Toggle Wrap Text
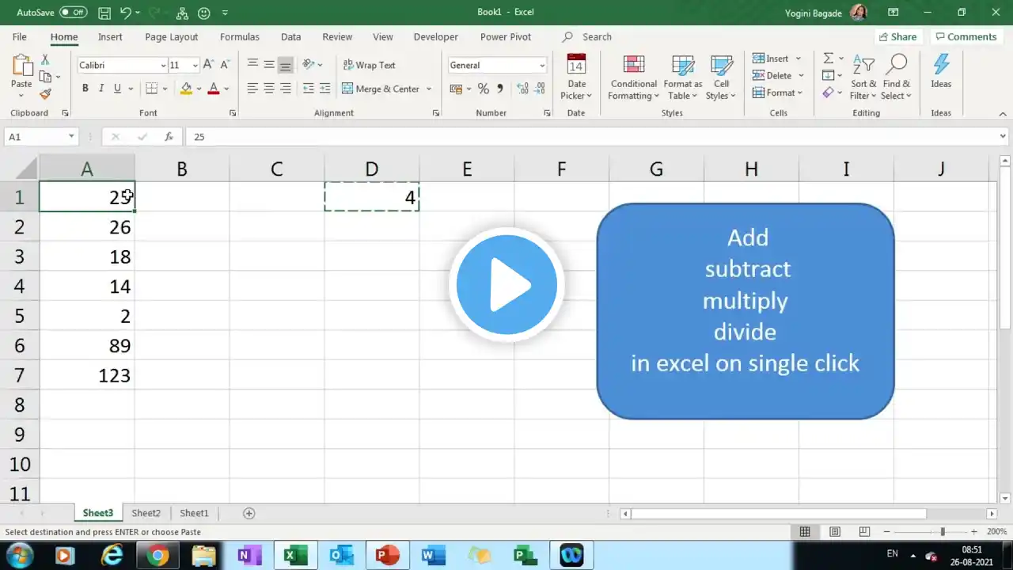Screen dimensions: 1013x570 click(x=369, y=65)
